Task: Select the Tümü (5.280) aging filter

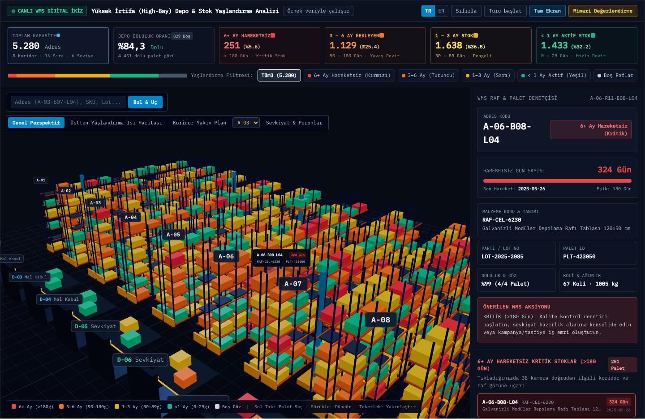Action: [279, 75]
